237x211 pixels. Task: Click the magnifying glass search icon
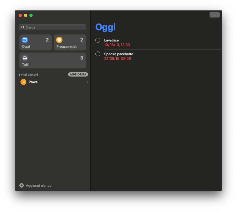pyautogui.click(x=23, y=27)
